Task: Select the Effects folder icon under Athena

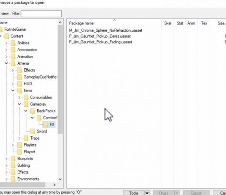Action: click(19, 70)
